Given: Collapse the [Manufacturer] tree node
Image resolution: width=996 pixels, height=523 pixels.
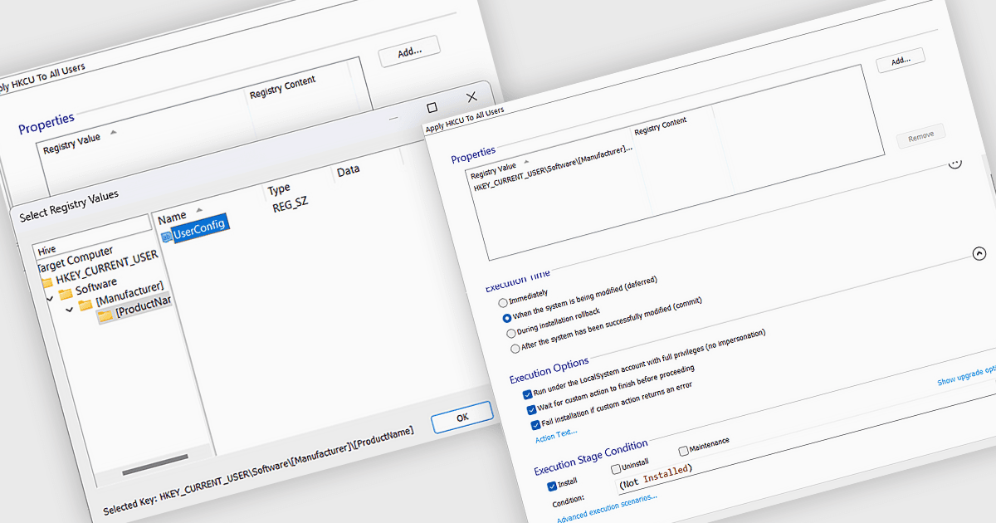Looking at the screenshot, I should pyautogui.click(x=69, y=308).
